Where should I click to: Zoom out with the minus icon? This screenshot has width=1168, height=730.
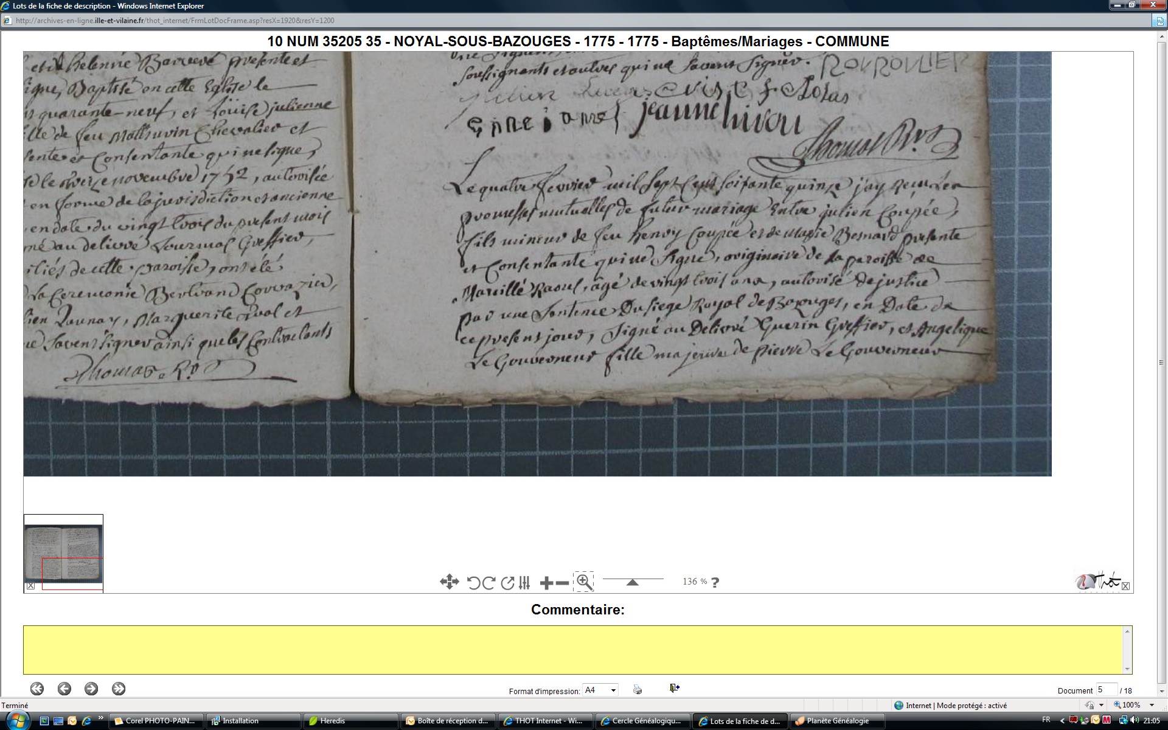pos(563,583)
